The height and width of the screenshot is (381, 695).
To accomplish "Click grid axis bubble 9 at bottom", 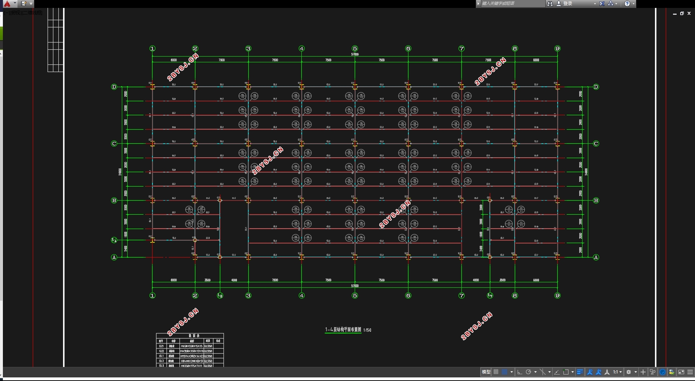I will click(x=557, y=295).
